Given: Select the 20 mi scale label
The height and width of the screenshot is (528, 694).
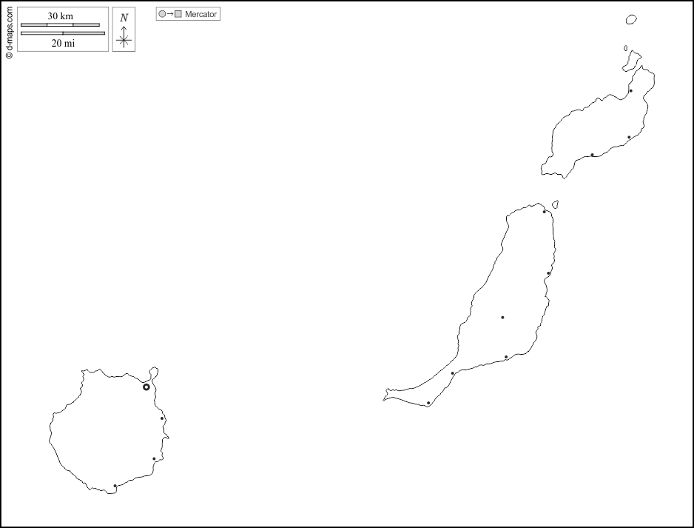Looking at the screenshot, I should click(62, 43).
